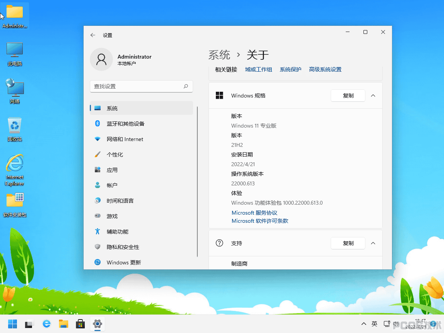444x333 pixels.
Task: Select the Internet Explorer desktop icon
Action: point(15,170)
